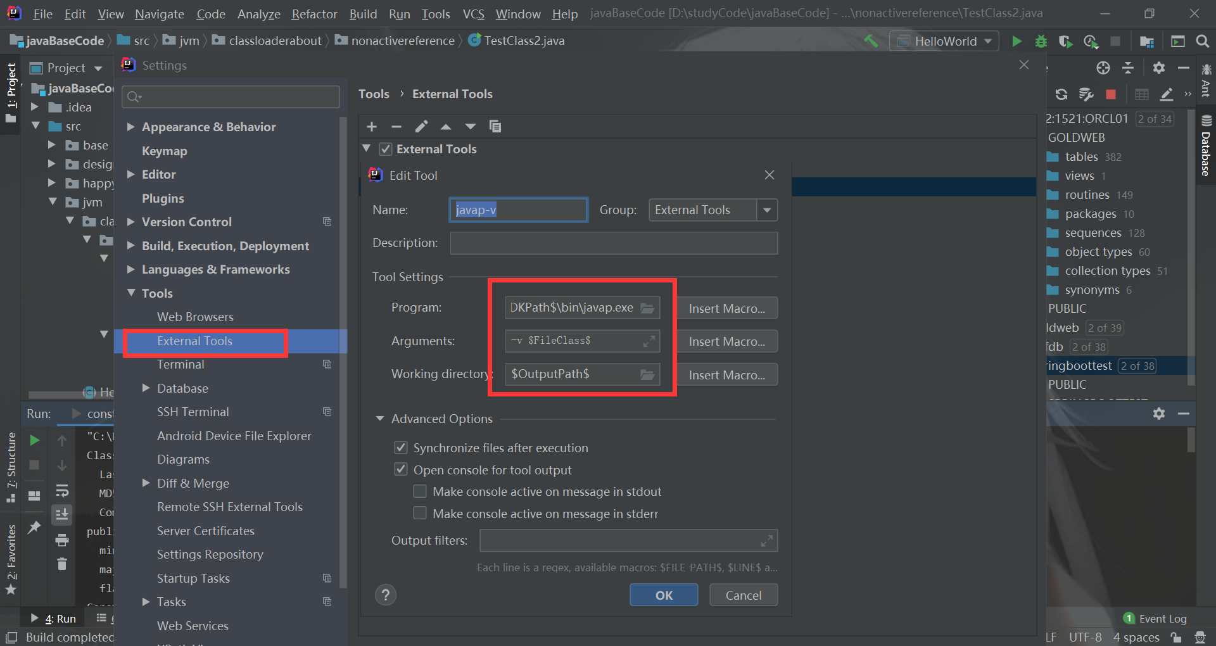Open Search Everywhere magnifier icon
Viewport: 1216px width, 646px height.
(x=1203, y=41)
